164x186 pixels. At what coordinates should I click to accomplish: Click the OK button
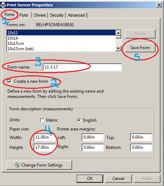click(90, 179)
